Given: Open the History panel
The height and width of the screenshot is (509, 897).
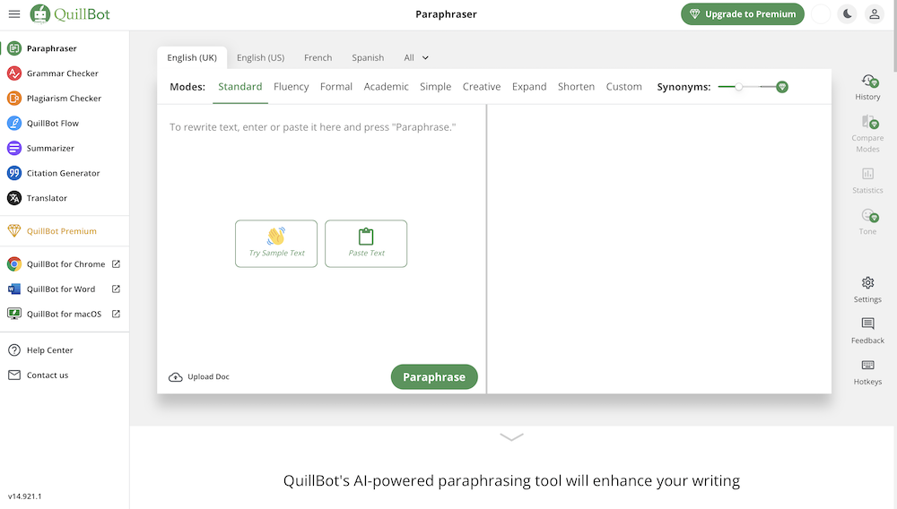Looking at the screenshot, I should 867,87.
